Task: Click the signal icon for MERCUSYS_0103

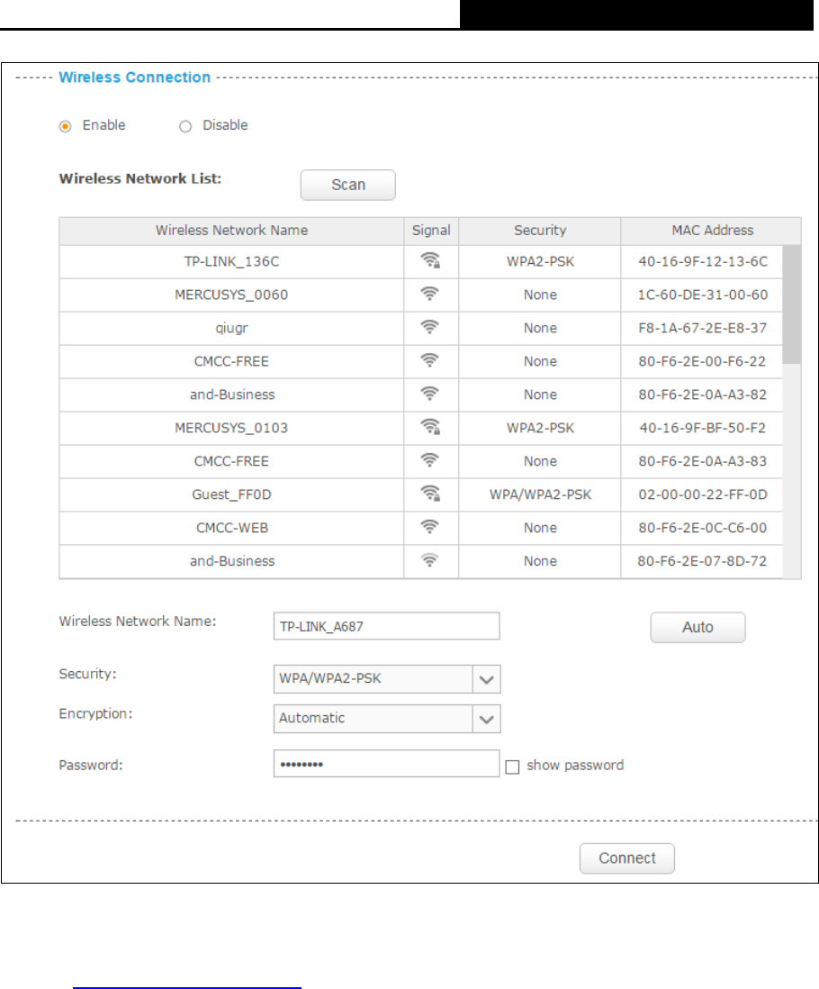Action: (x=430, y=427)
